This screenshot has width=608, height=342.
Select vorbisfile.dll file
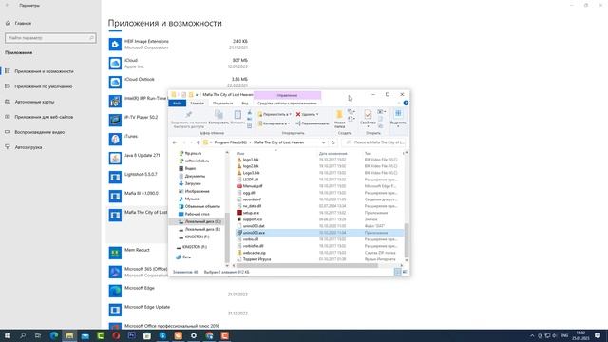coord(254,246)
